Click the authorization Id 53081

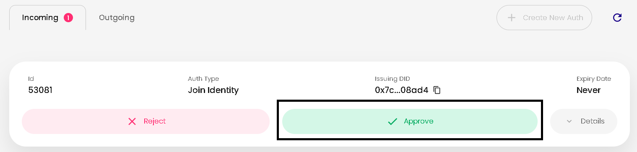[x=40, y=90]
